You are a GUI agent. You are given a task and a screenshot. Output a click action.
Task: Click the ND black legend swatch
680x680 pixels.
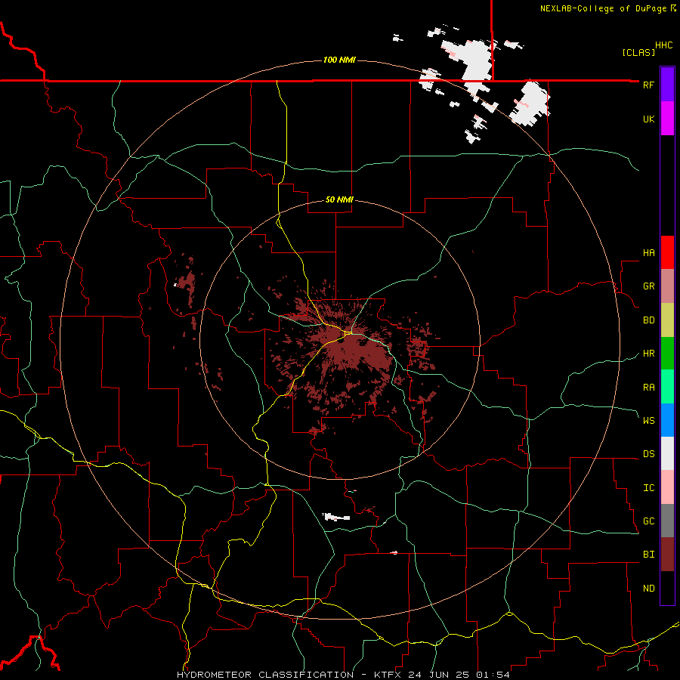coord(667,588)
